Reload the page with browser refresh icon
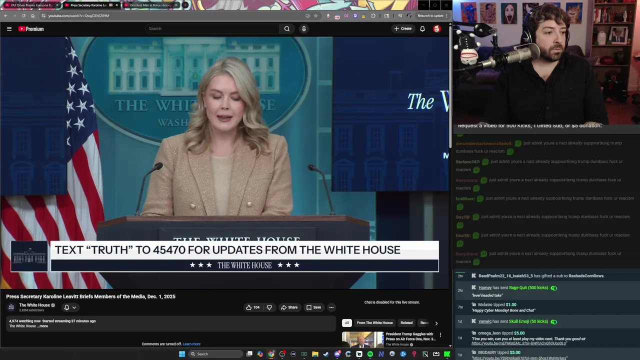The width and height of the screenshot is (640, 360). [x=23, y=15]
